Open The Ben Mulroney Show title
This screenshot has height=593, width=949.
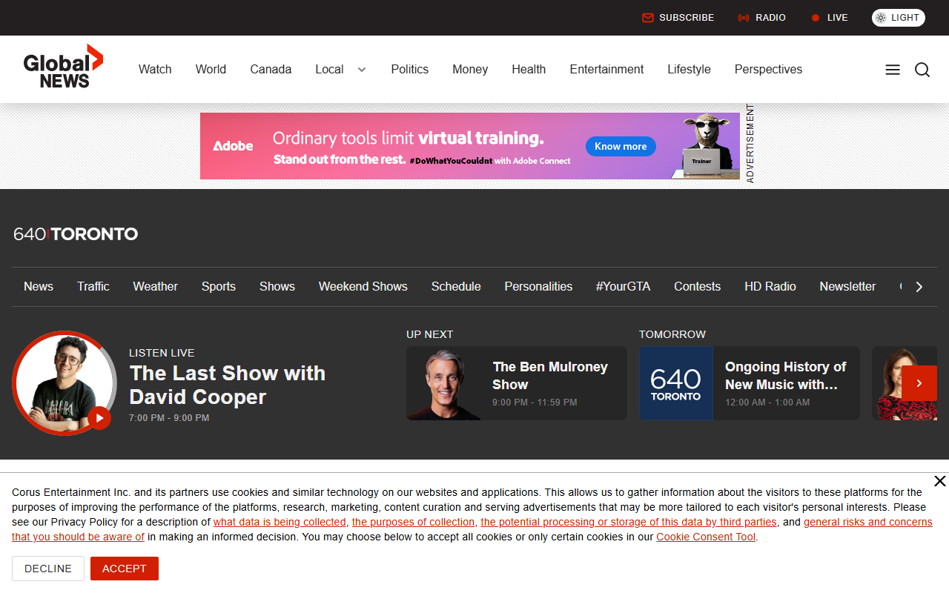(550, 376)
